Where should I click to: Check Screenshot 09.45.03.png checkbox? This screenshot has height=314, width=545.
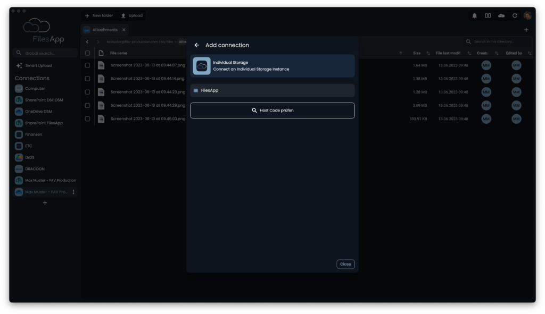(88, 118)
